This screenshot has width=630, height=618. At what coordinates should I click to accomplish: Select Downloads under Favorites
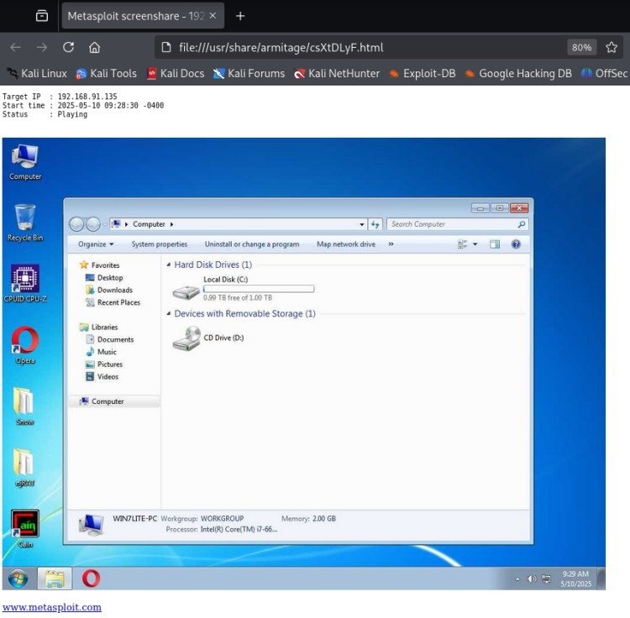point(109,290)
